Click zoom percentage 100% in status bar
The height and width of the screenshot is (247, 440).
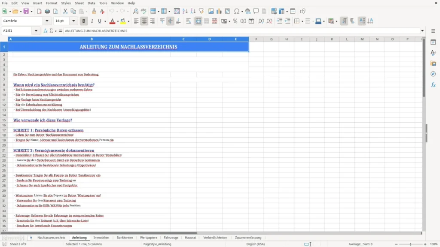[434, 244]
